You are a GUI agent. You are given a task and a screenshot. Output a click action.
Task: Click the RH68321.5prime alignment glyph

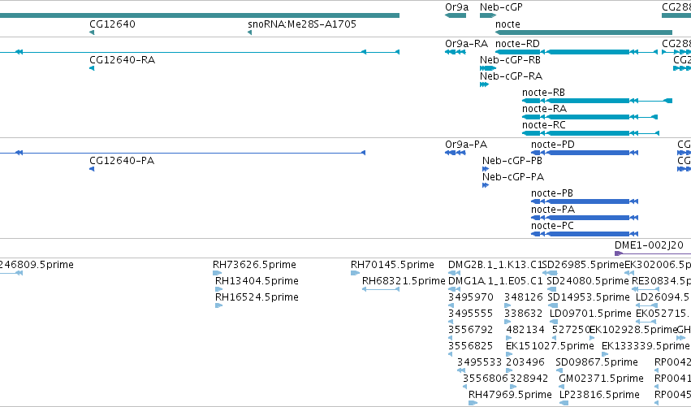tap(381, 289)
